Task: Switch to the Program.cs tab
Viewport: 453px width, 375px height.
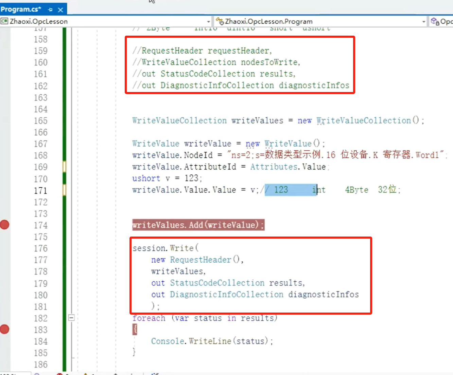Action: click(21, 9)
